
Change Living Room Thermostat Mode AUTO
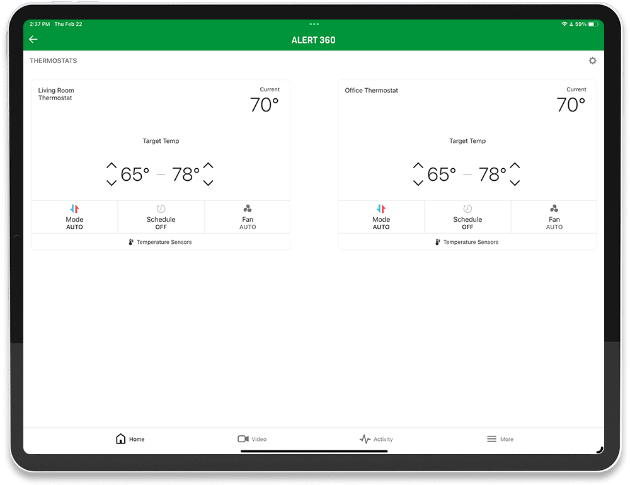coord(75,217)
